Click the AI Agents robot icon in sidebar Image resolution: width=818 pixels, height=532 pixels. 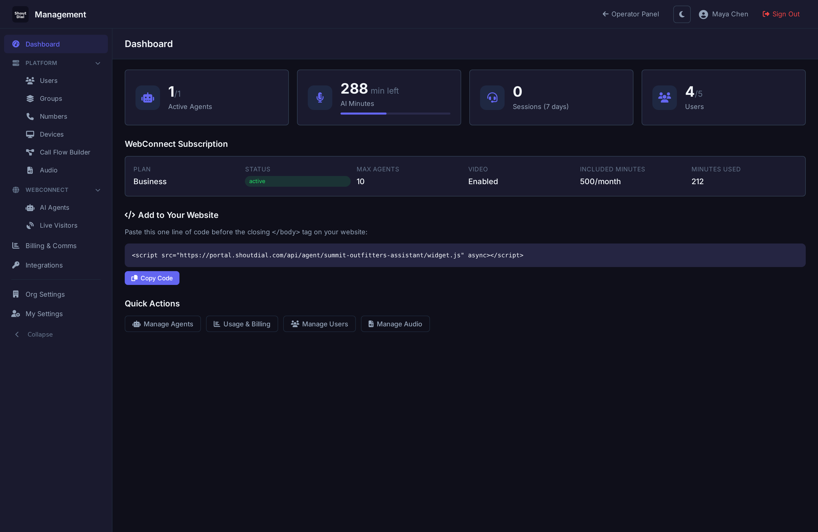click(30, 208)
